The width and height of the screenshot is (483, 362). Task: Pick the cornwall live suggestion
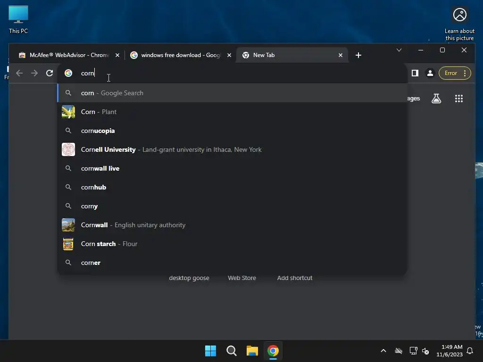click(232, 168)
